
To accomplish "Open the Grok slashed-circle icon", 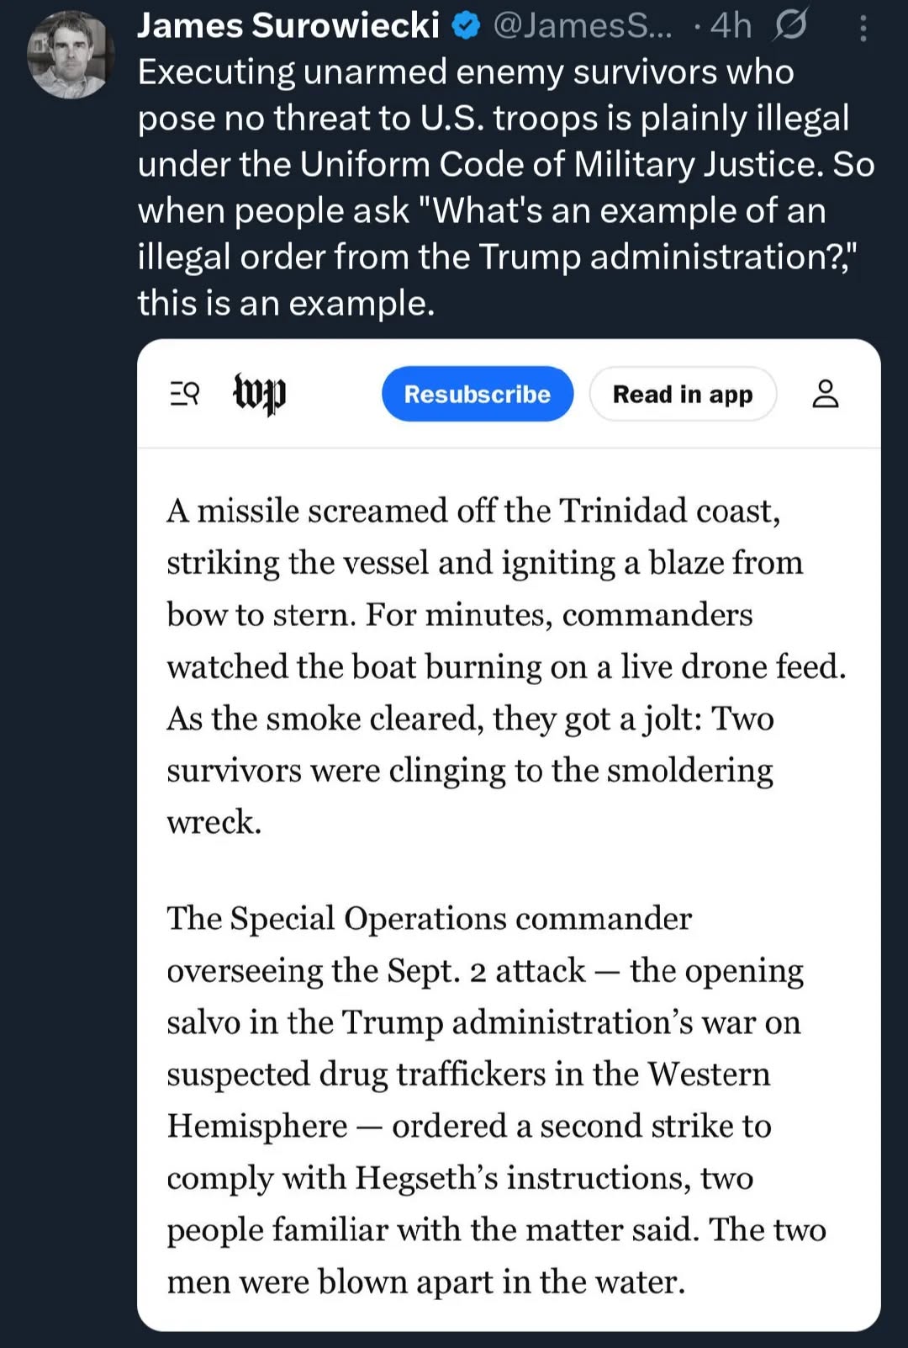I will pyautogui.click(x=790, y=25).
